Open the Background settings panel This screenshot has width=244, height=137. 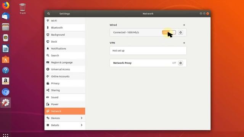[65, 35]
